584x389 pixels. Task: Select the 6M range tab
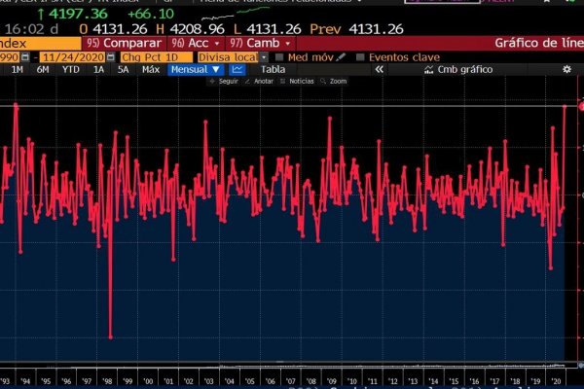43,70
